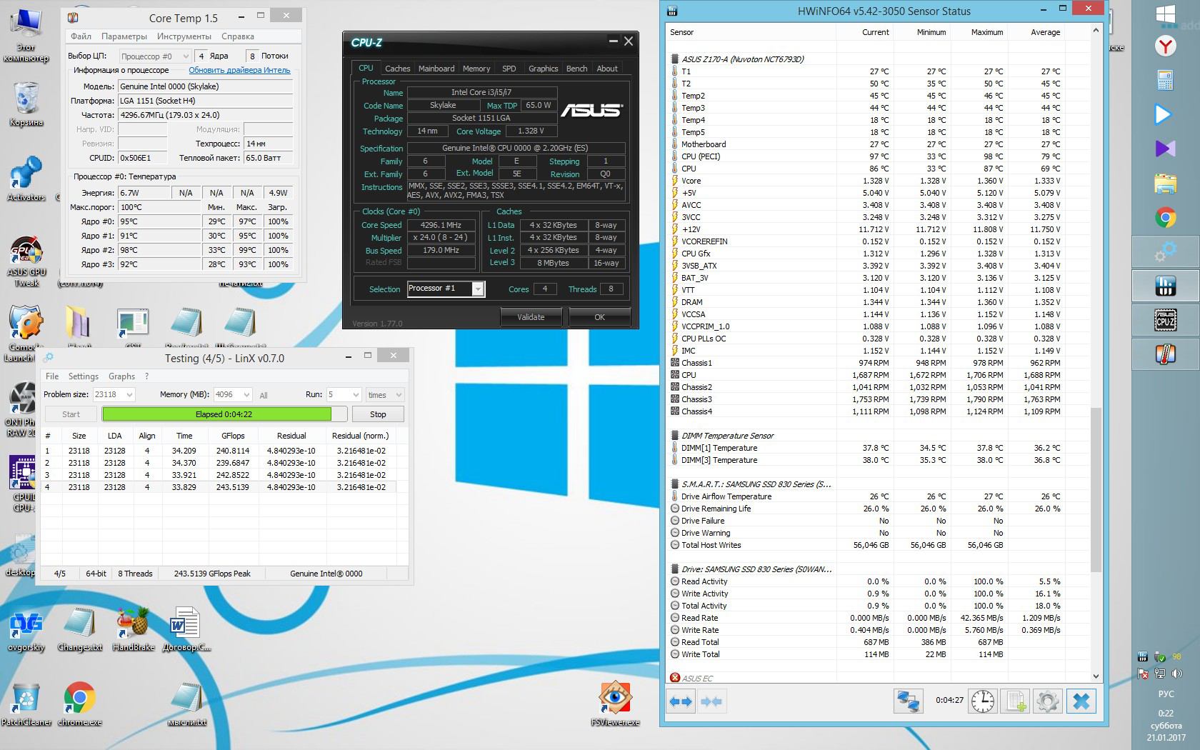This screenshot has height=750, width=1200.
Task: Open HWiNFO sensor settings gear icon
Action: point(1047,701)
